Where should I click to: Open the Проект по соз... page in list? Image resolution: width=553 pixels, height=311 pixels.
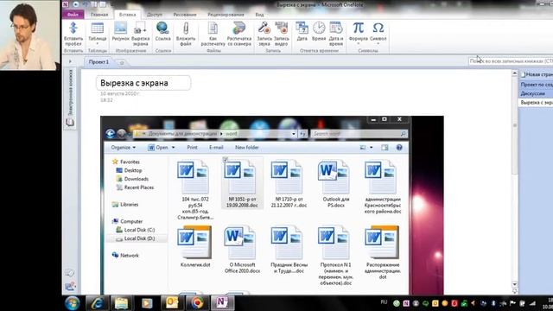click(537, 85)
